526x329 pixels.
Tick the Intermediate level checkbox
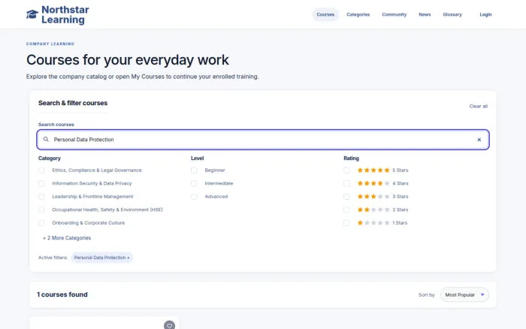(194, 183)
